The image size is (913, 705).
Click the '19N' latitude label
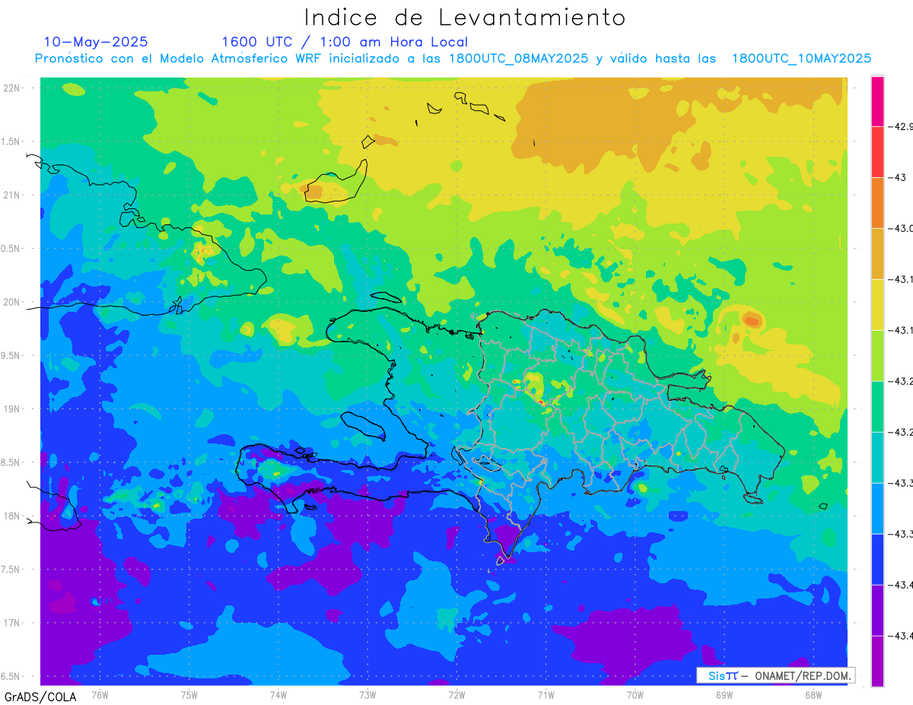(11, 409)
